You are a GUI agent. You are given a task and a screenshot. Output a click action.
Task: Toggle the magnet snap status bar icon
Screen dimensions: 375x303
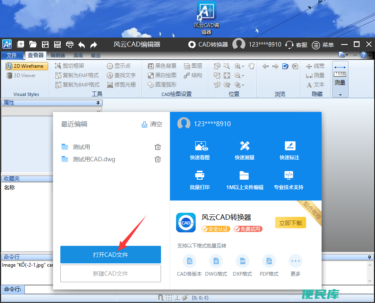(x=161, y=298)
